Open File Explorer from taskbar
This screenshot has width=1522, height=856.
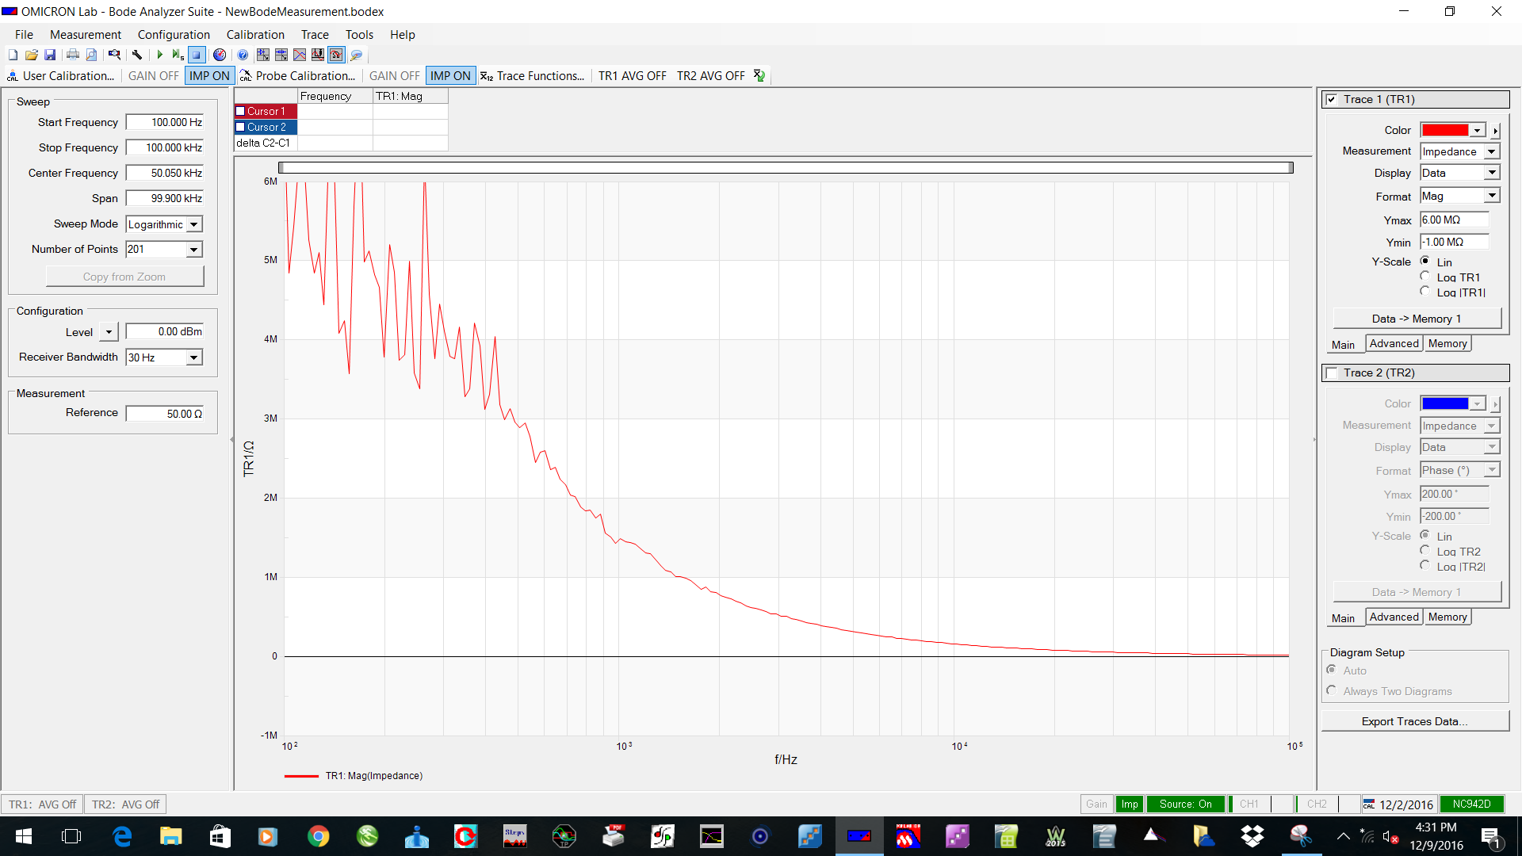point(170,836)
